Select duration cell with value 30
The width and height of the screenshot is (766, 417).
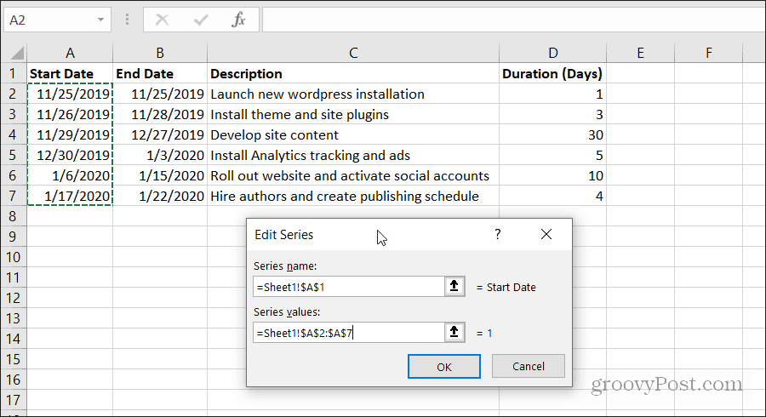552,134
